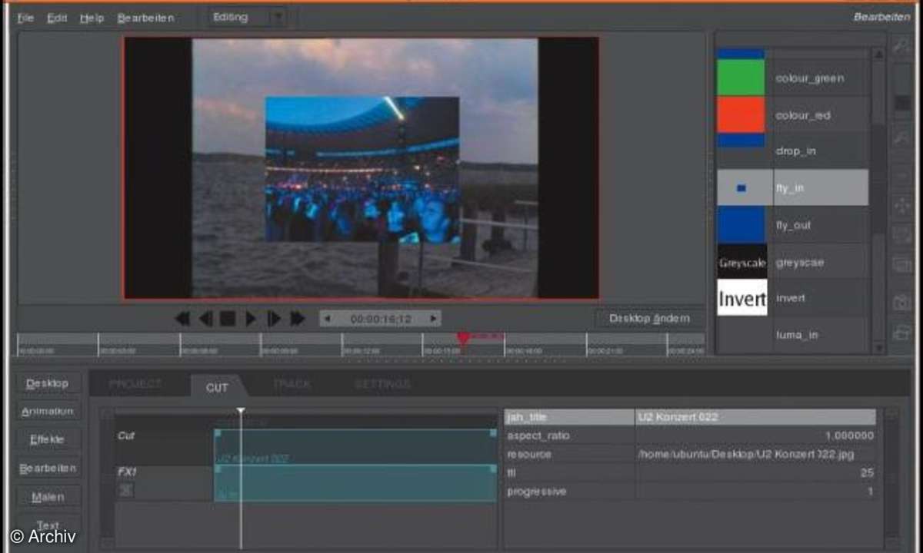Step one frame forward
This screenshot has height=553, width=923.
274,319
